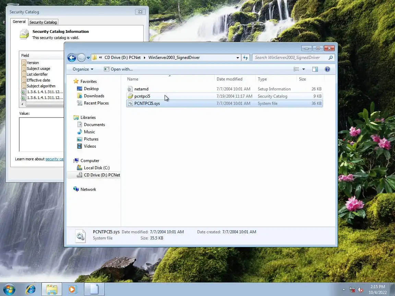The height and width of the screenshot is (296, 395).
Task: Open the Organize menu
Action: tap(83, 69)
